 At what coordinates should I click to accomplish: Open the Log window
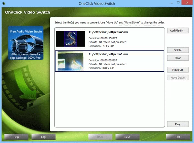coord(43,137)
